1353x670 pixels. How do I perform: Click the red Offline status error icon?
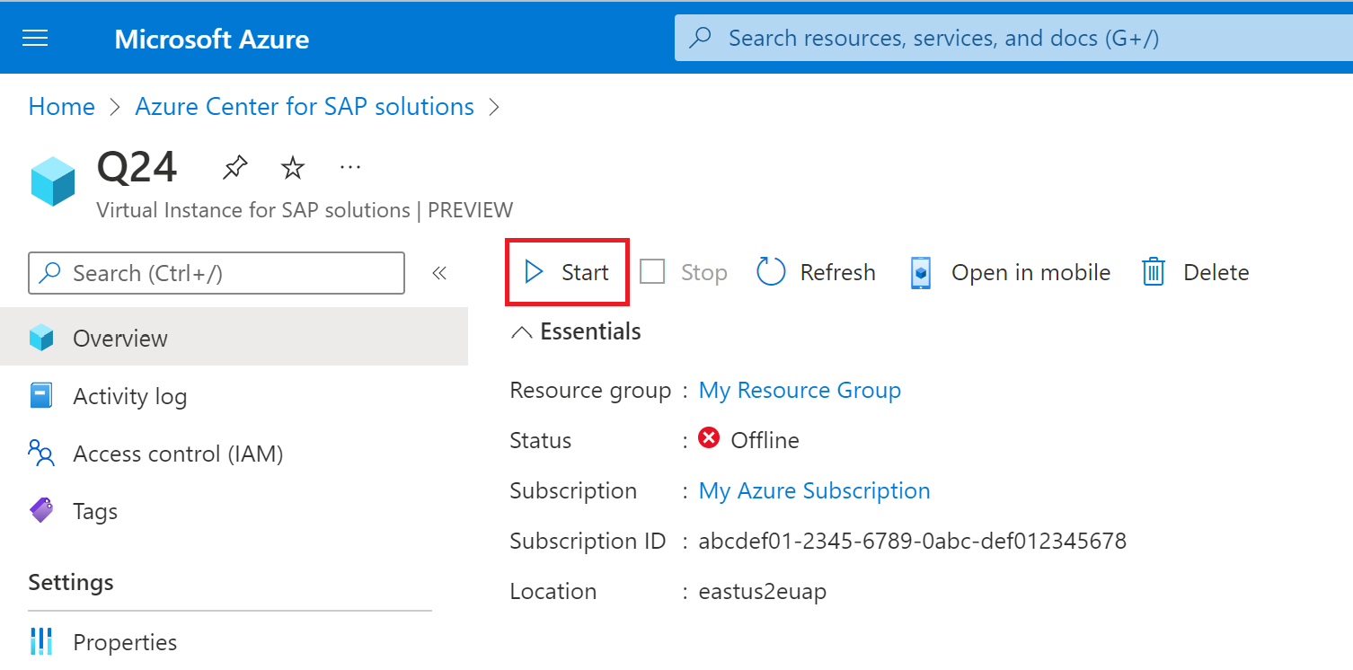coord(709,439)
